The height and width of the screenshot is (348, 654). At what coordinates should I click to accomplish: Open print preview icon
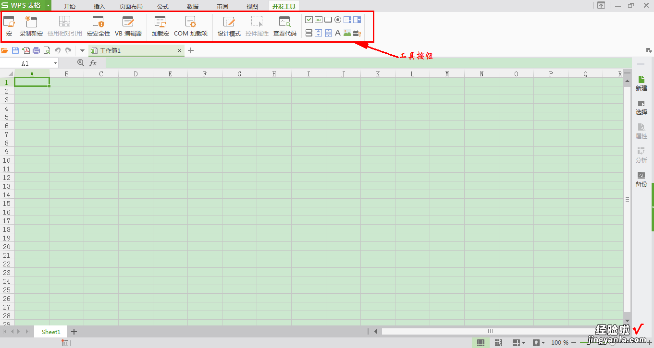[x=47, y=50]
